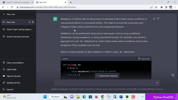The height and width of the screenshot is (100, 178).
Task: Open PyCharm from the taskbar
Action: click(127, 97)
